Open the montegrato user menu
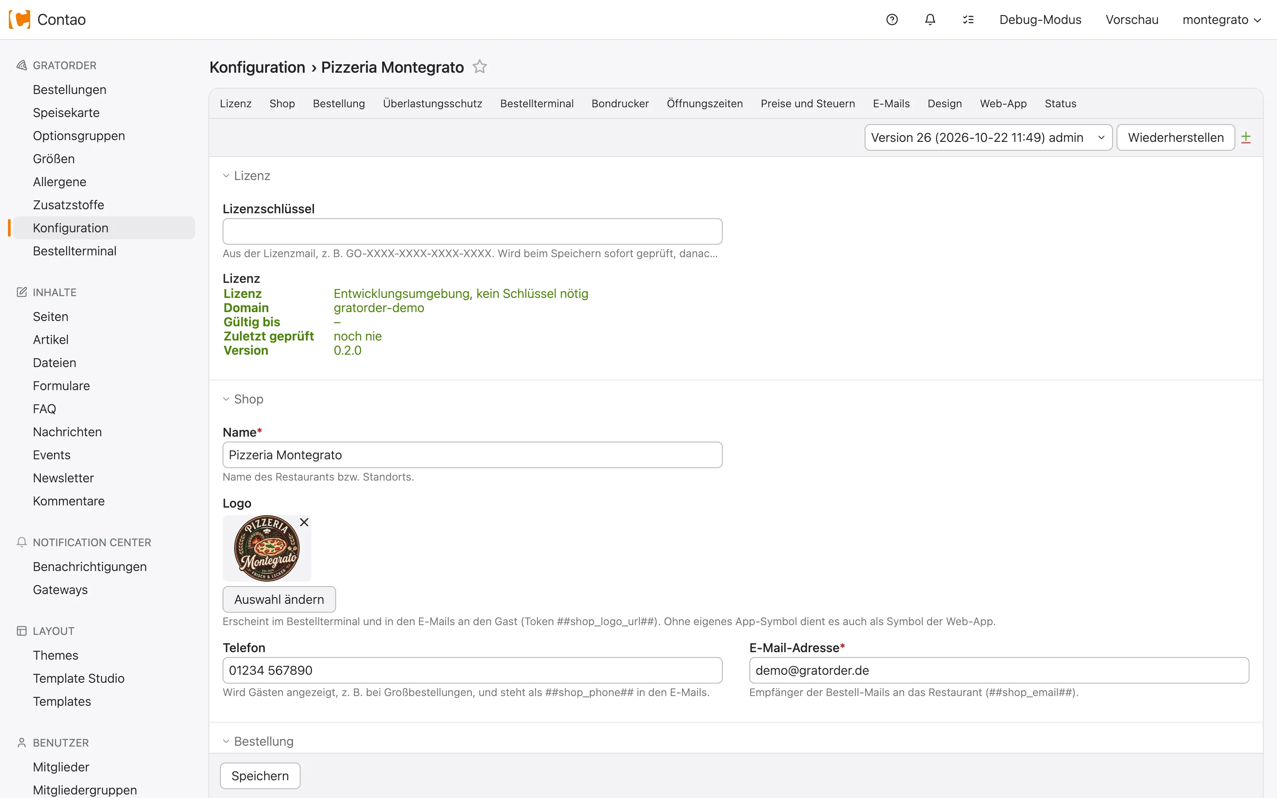This screenshot has height=798, width=1277. pyautogui.click(x=1222, y=20)
